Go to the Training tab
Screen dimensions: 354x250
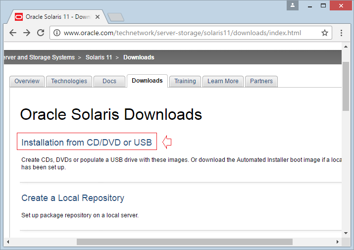(x=185, y=81)
